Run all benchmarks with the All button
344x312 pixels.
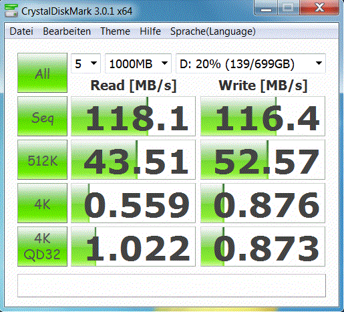coord(42,73)
